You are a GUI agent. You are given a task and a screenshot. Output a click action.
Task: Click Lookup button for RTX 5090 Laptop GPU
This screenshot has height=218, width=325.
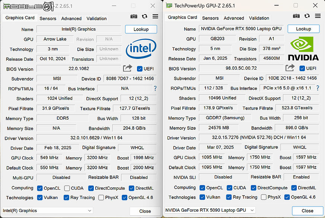pyautogui.click(x=303, y=29)
